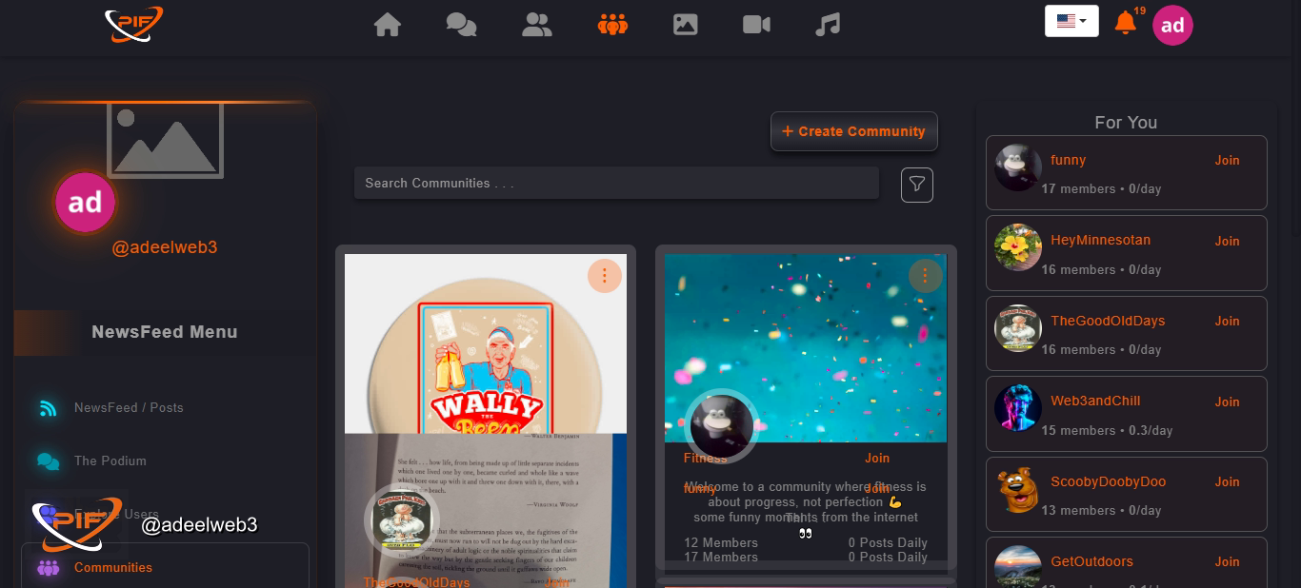Screen dimensions: 1301x588
Task: Click round avatar on confetti community card
Action: click(721, 425)
